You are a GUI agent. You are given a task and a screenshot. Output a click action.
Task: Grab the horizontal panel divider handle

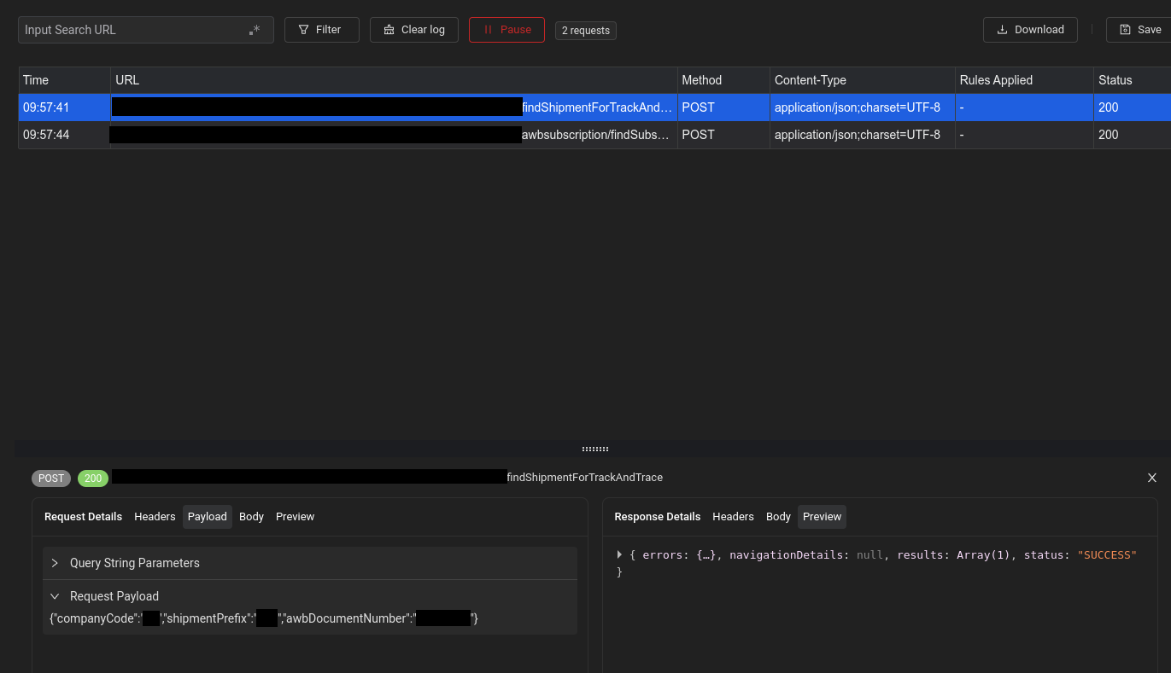[x=594, y=449]
